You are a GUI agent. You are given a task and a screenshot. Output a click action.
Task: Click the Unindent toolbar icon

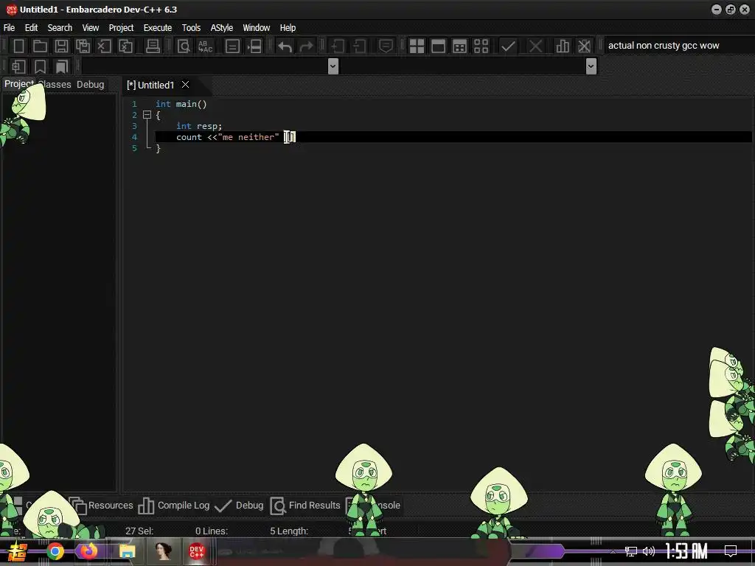[x=359, y=46]
